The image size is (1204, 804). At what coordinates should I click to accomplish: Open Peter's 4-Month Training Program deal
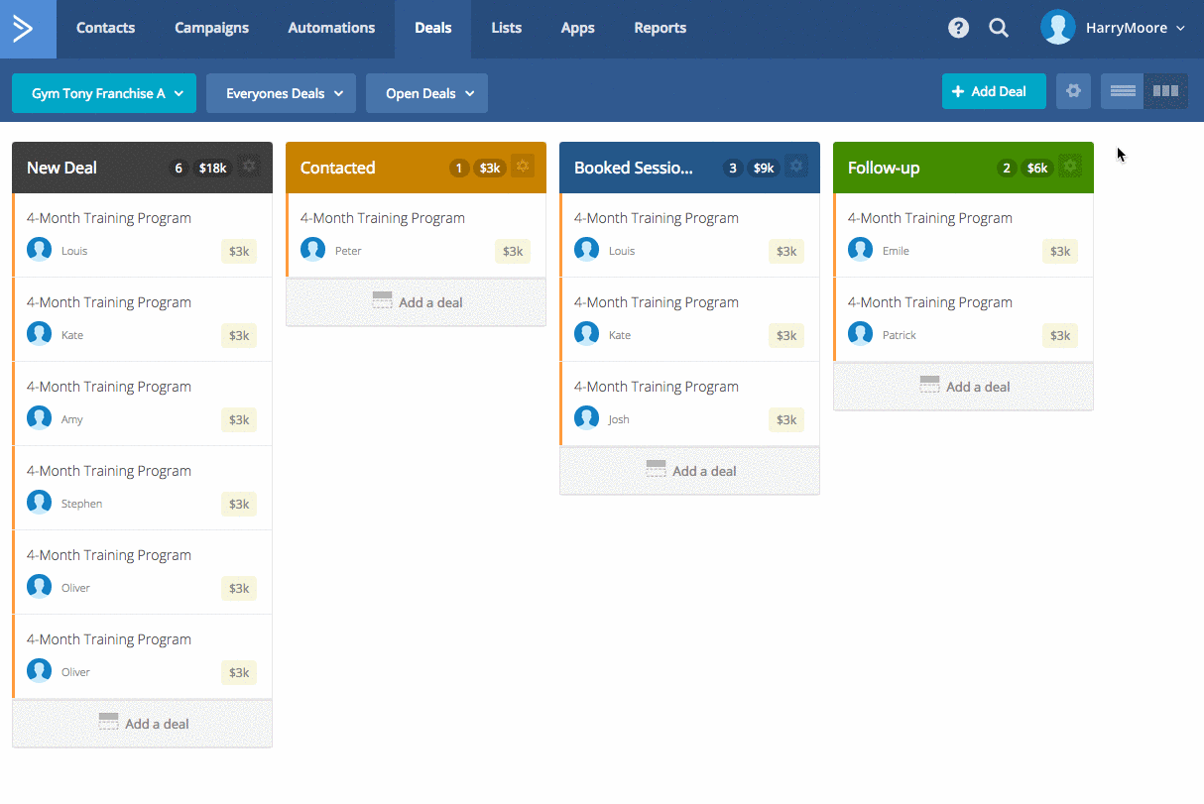click(416, 235)
